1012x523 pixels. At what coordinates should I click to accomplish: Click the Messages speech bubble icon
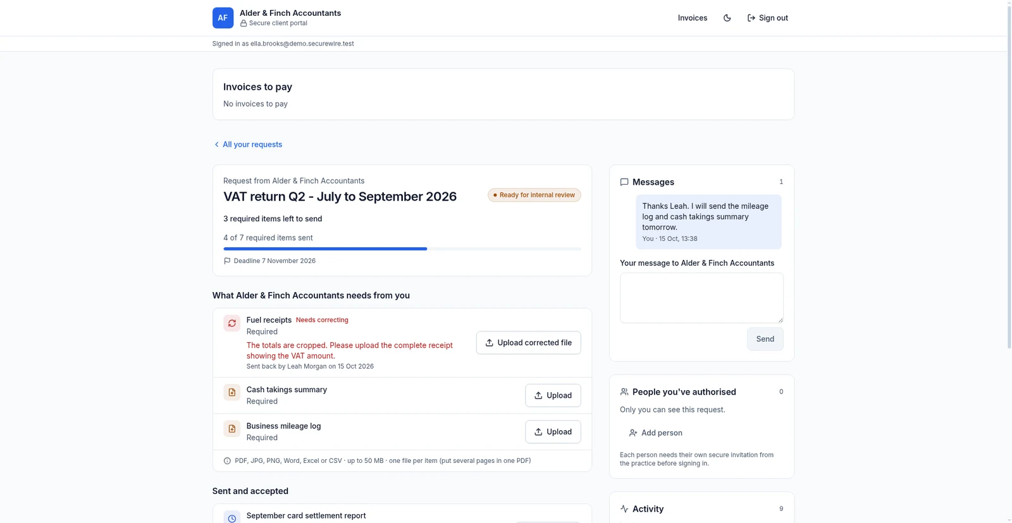coord(624,182)
